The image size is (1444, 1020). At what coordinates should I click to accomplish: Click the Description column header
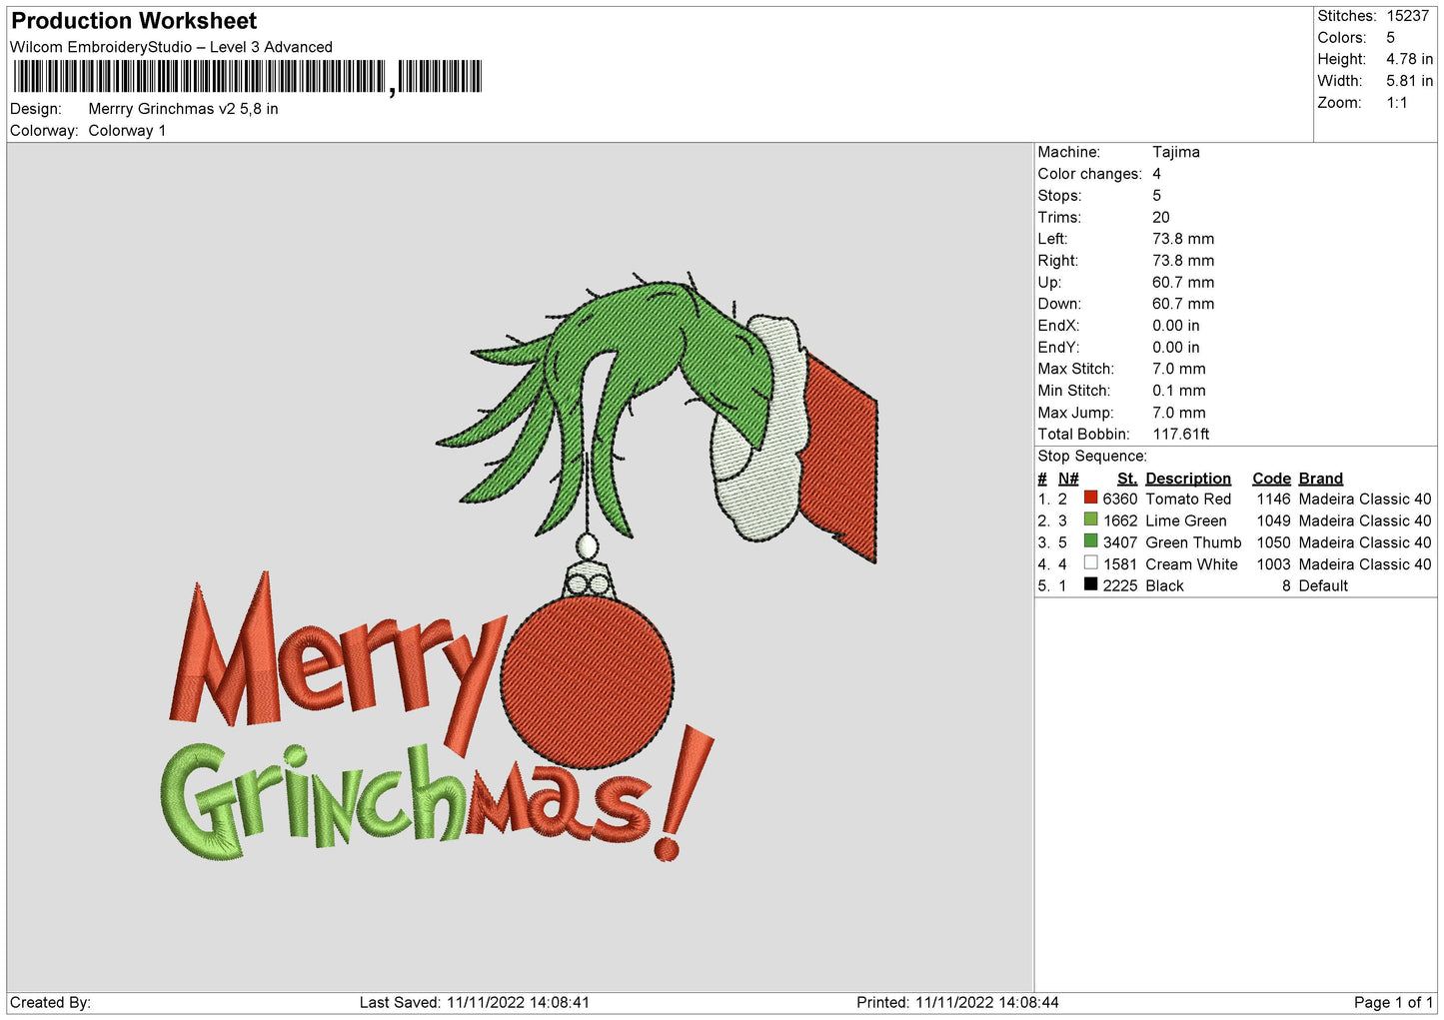point(1188,479)
